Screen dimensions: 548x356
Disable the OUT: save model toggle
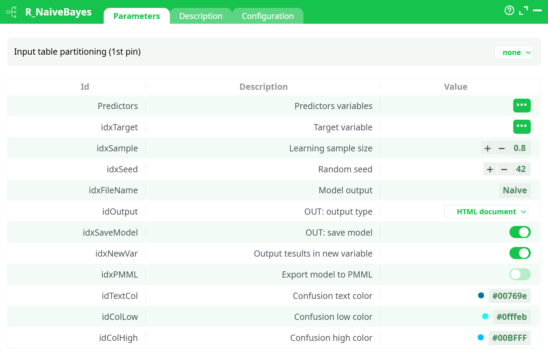(520, 232)
